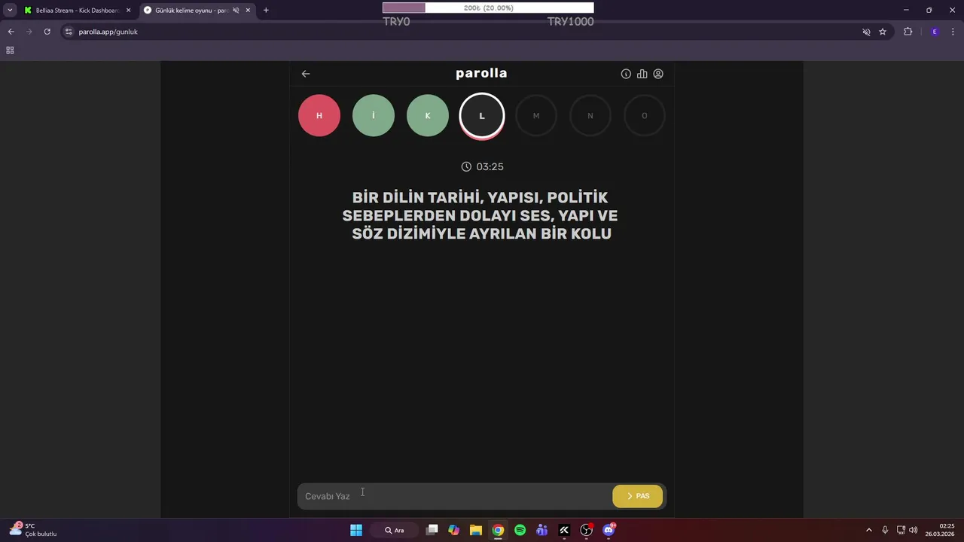Open the Windows Start menu
Image resolution: width=964 pixels, height=542 pixels.
click(x=356, y=530)
